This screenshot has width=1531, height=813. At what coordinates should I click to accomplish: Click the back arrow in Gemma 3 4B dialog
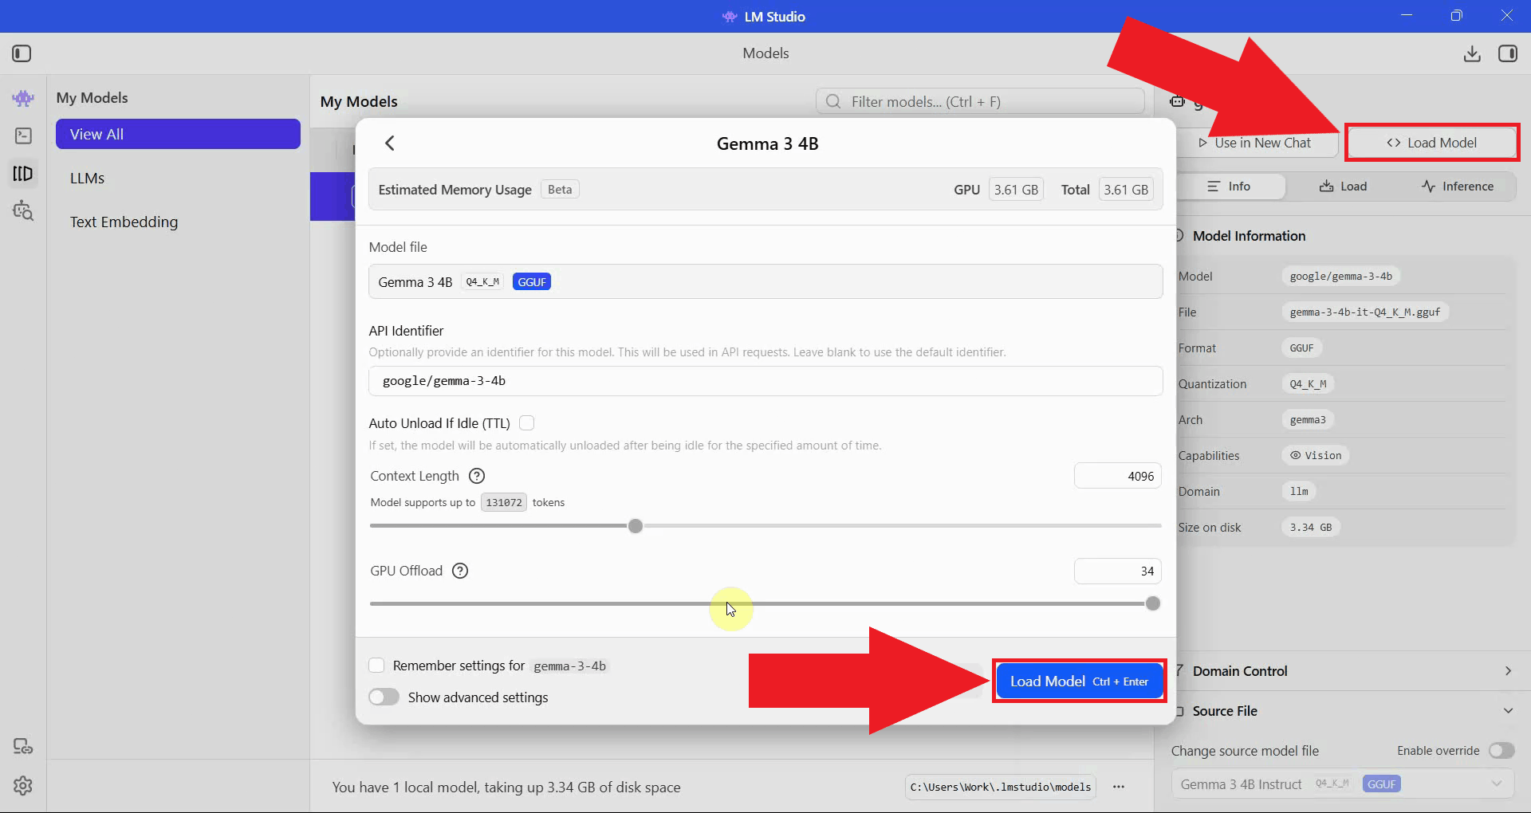click(x=390, y=143)
